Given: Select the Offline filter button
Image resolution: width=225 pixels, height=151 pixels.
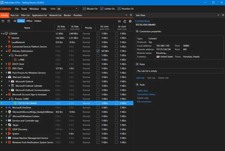Looking at the screenshot, I should [29, 21].
